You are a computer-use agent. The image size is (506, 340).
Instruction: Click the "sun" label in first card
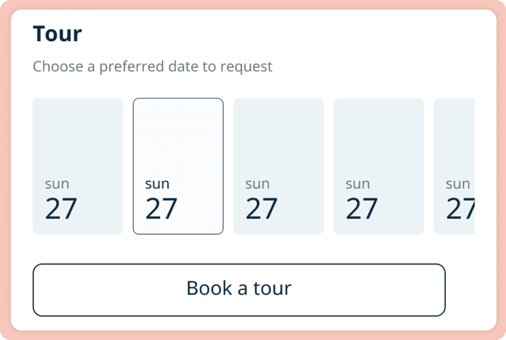[57, 183]
